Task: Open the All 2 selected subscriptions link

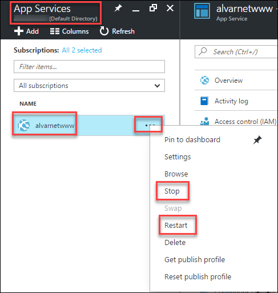Action: coord(82,50)
